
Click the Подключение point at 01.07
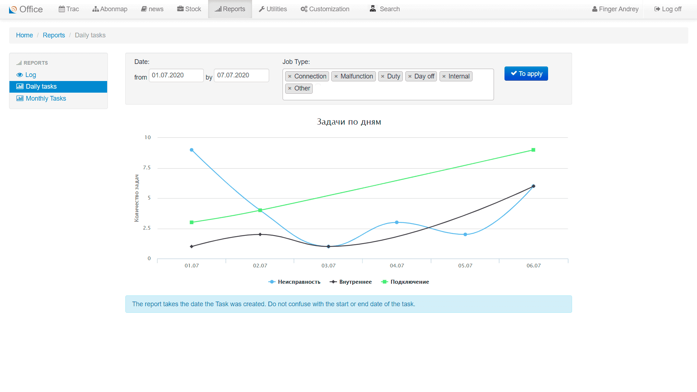pos(191,222)
